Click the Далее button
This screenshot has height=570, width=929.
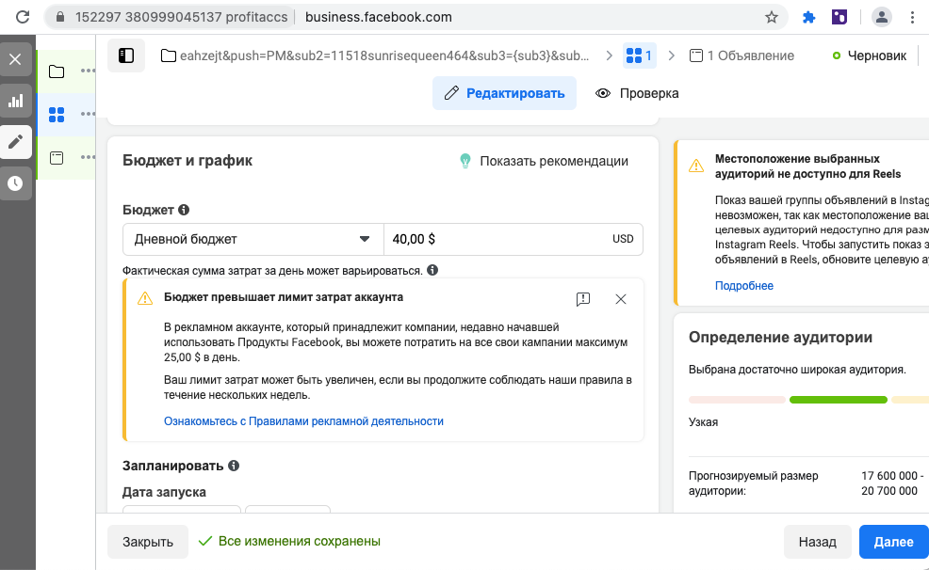coord(893,542)
